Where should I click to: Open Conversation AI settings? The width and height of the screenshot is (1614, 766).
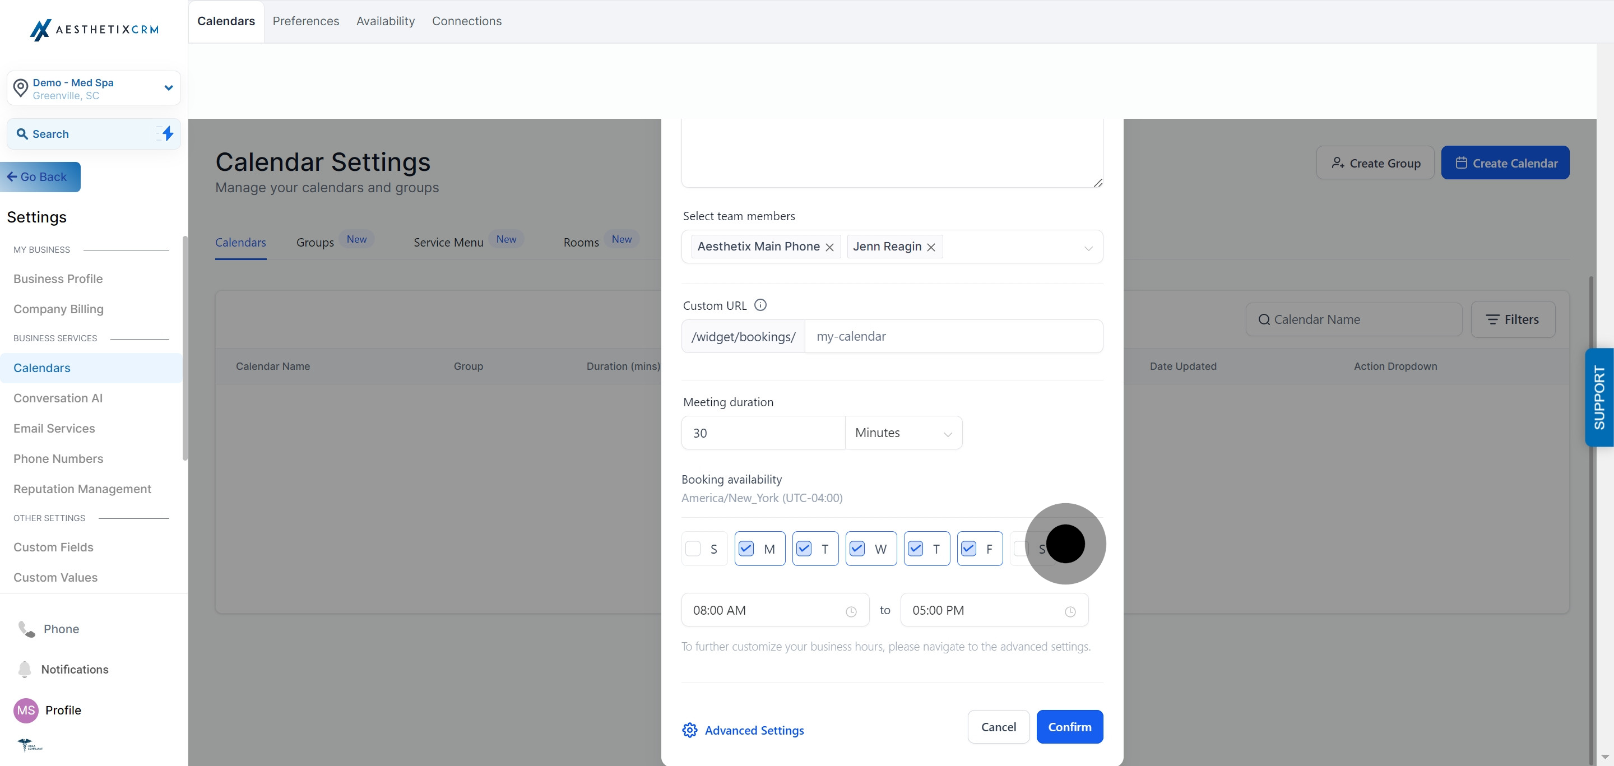point(58,398)
